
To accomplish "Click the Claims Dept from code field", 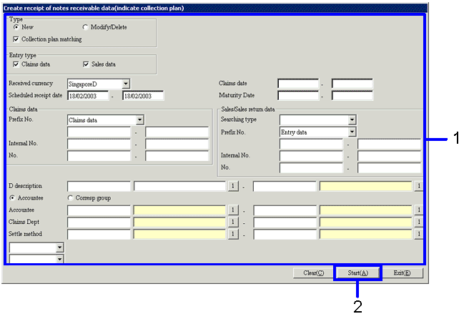I will click(x=99, y=222).
